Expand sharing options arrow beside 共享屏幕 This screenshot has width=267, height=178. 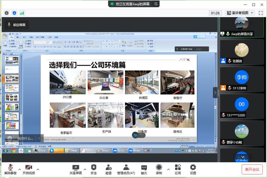(x=85, y=169)
